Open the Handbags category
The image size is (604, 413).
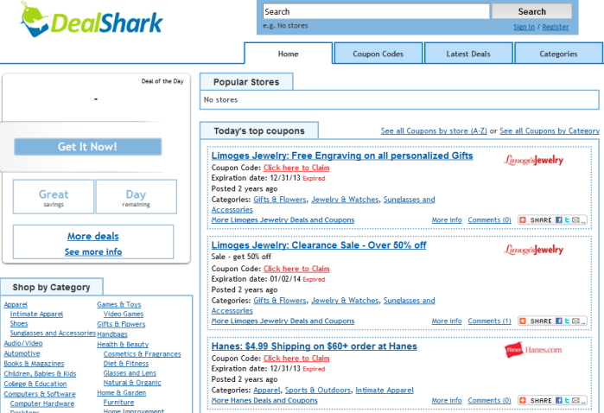[x=112, y=334]
